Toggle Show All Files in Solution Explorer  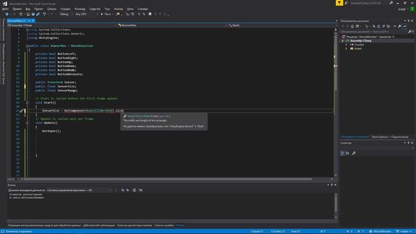pos(388,26)
